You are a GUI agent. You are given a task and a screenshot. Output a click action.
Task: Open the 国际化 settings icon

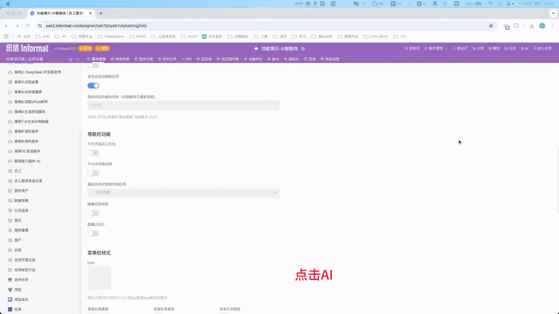pos(291,59)
